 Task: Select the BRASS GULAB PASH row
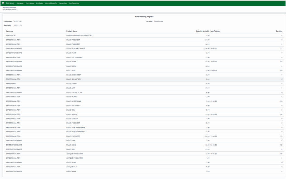pyautogui.click(x=74, y=79)
